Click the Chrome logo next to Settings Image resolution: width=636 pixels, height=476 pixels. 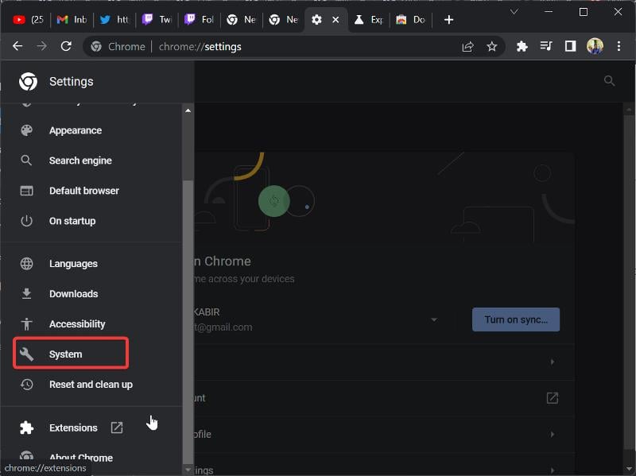click(28, 82)
